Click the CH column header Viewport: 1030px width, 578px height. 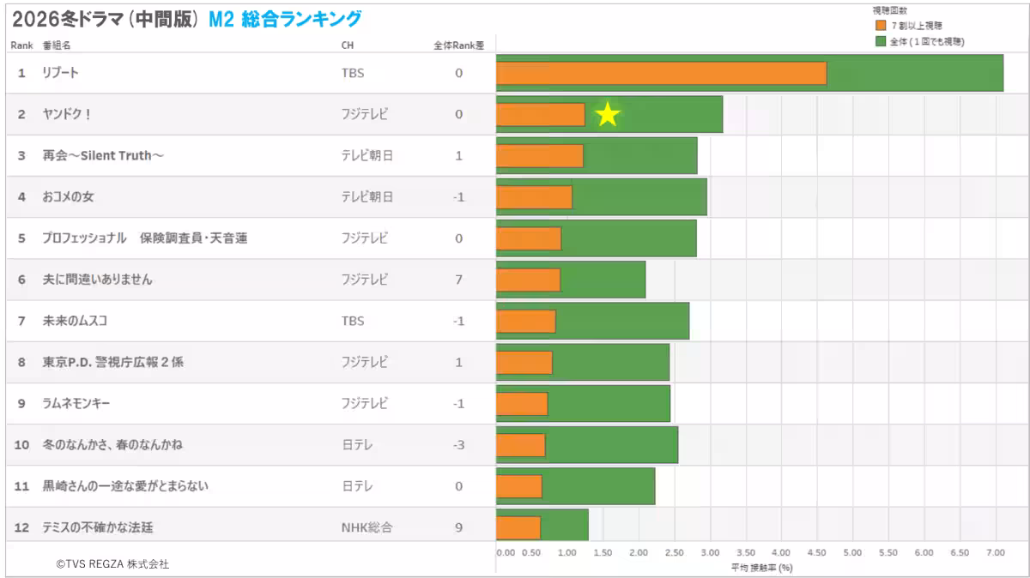point(347,45)
